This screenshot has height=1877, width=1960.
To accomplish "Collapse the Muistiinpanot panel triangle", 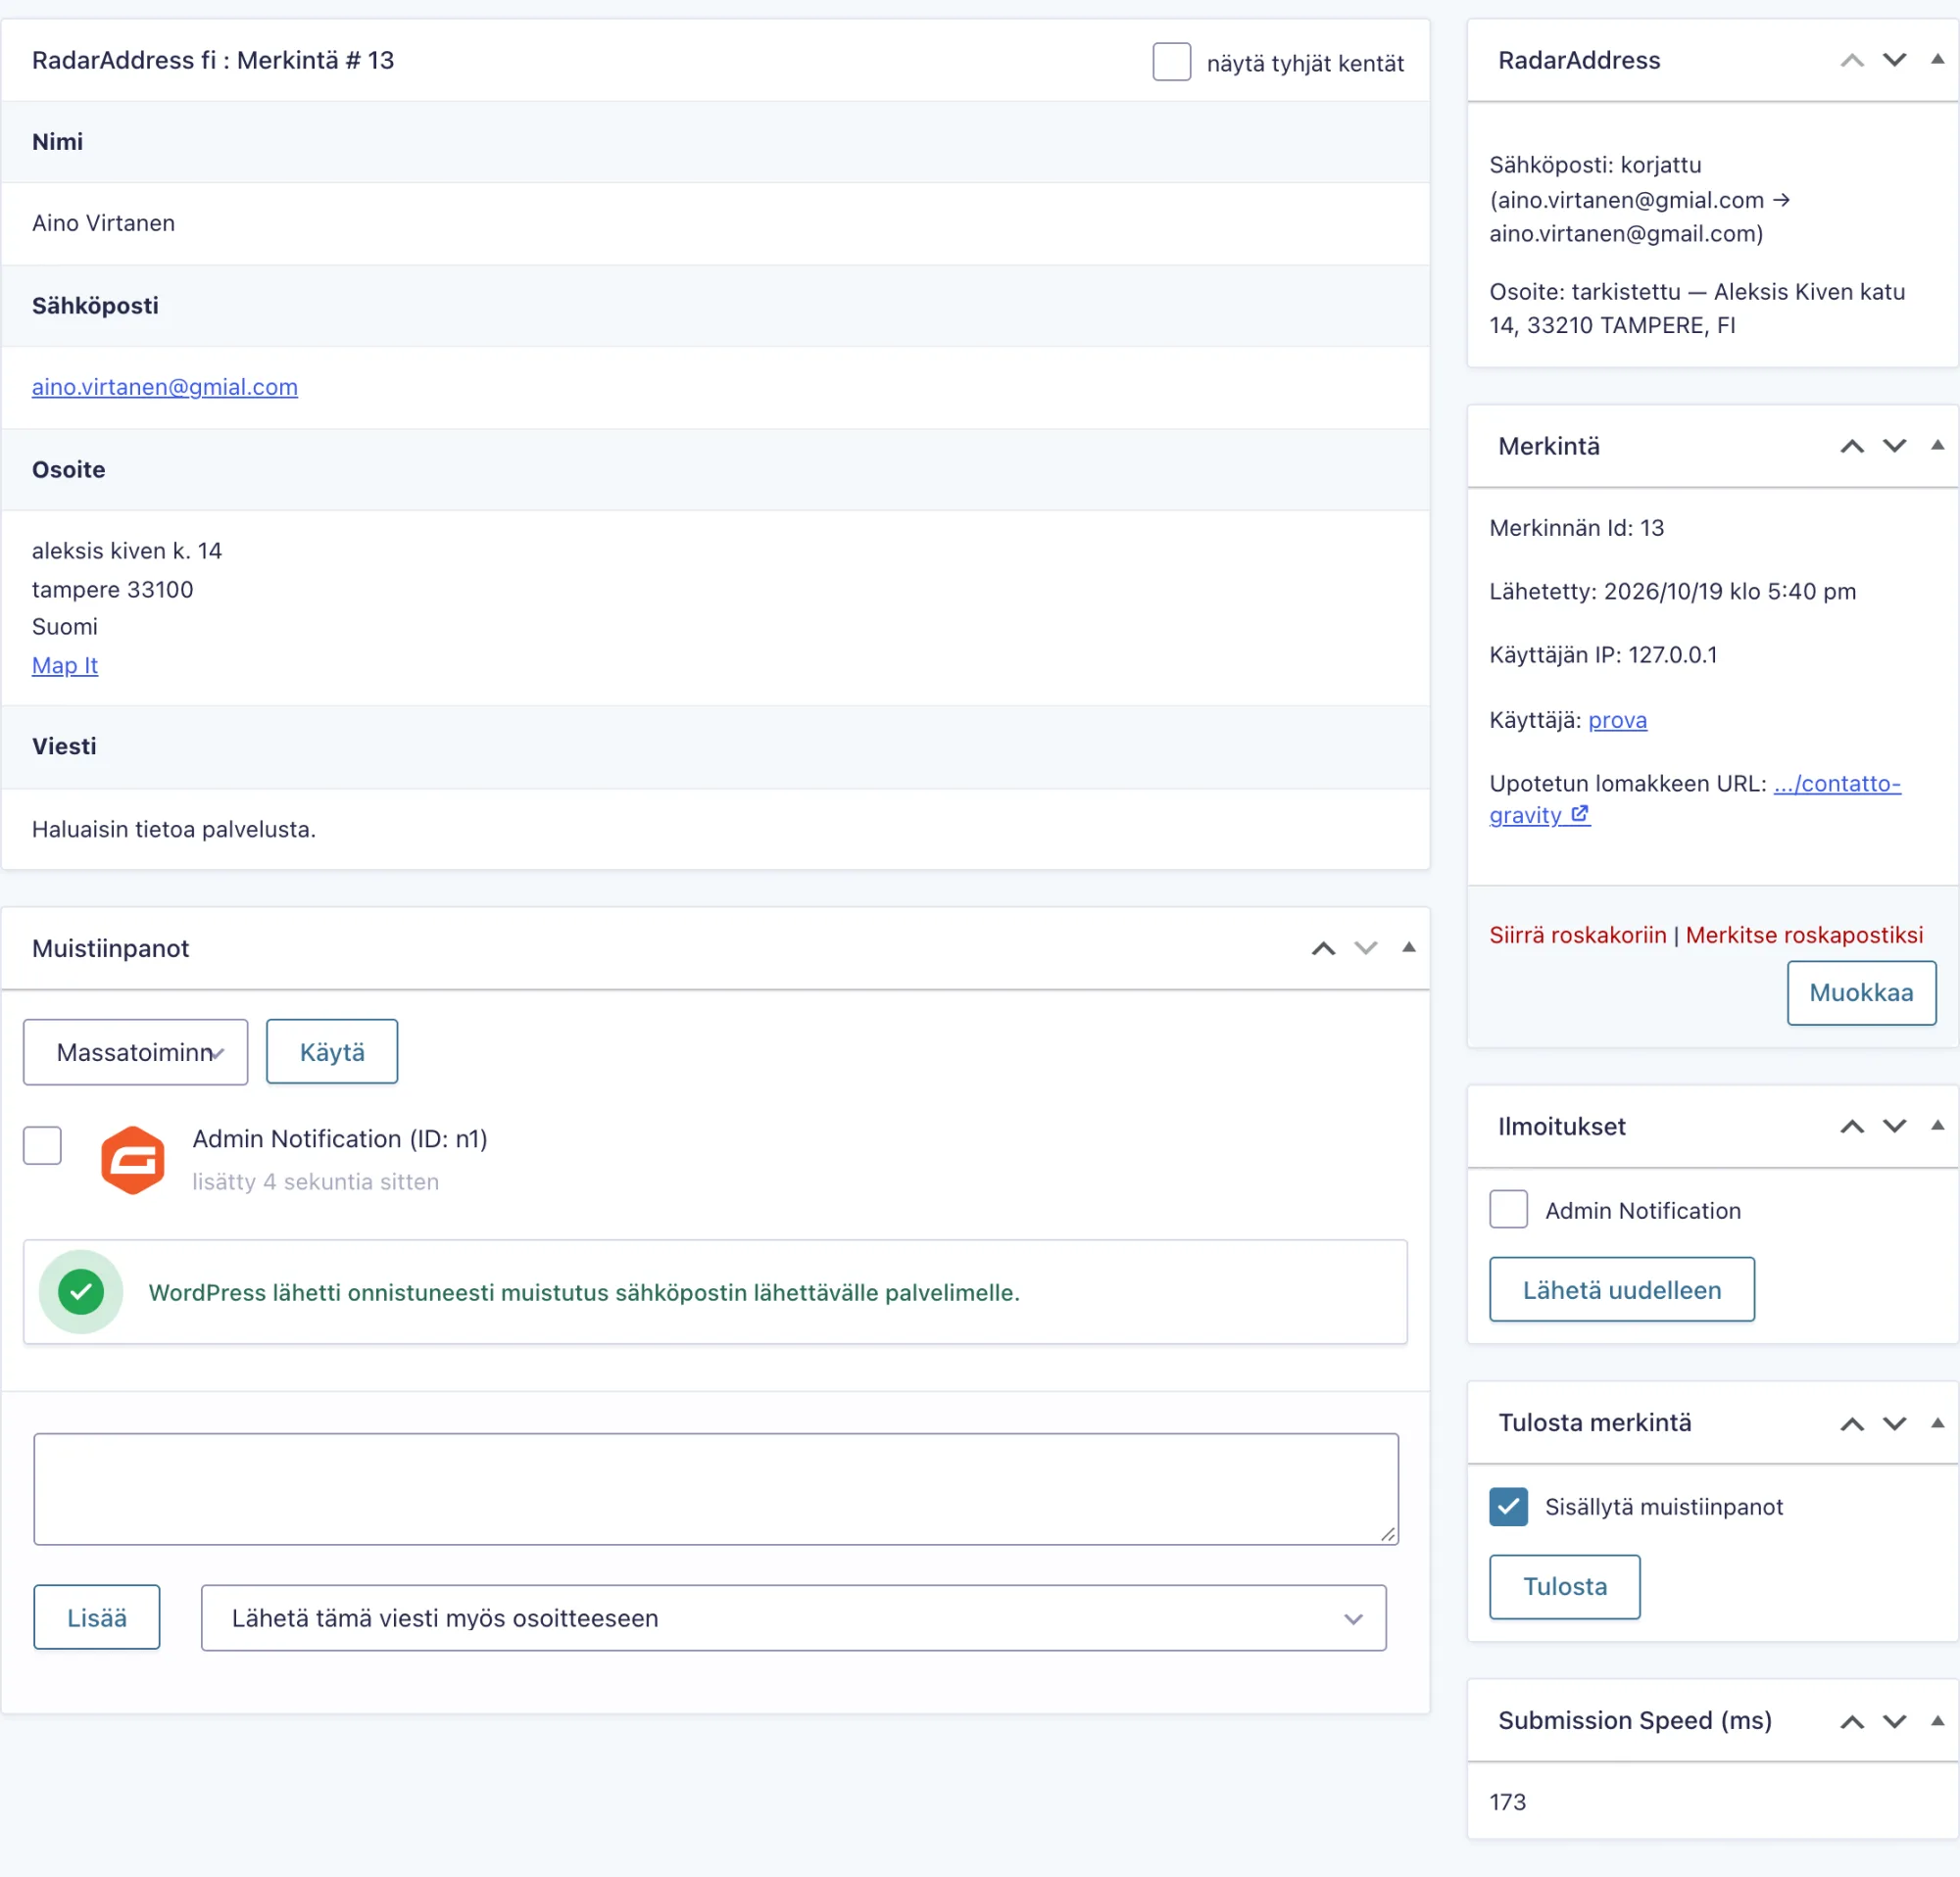I will (1409, 947).
